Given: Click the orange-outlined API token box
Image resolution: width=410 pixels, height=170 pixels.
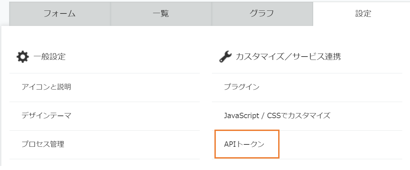Looking at the screenshot, I should [247, 144].
